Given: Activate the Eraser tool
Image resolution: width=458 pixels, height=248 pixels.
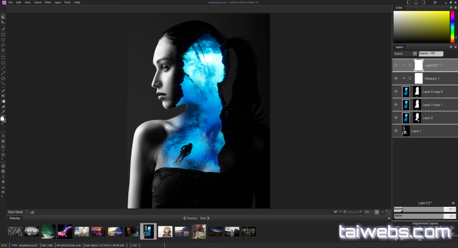Looking at the screenshot, I should (3, 107).
